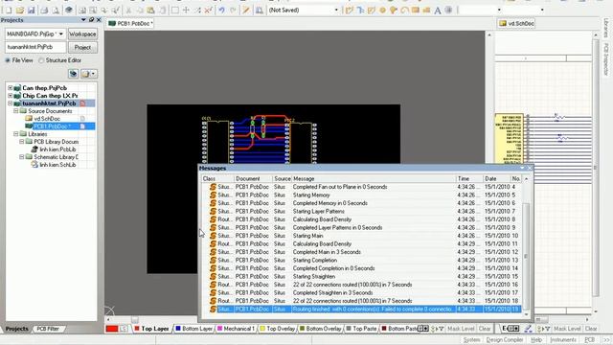The image size is (613, 345).
Task: Select linh kien.PcbLib in the tree
Action: tap(57, 149)
